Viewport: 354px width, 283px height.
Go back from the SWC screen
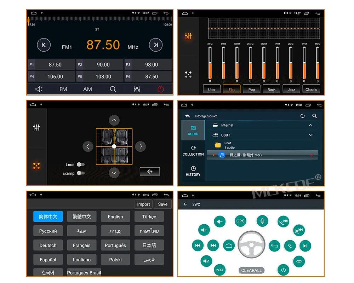click(185, 204)
